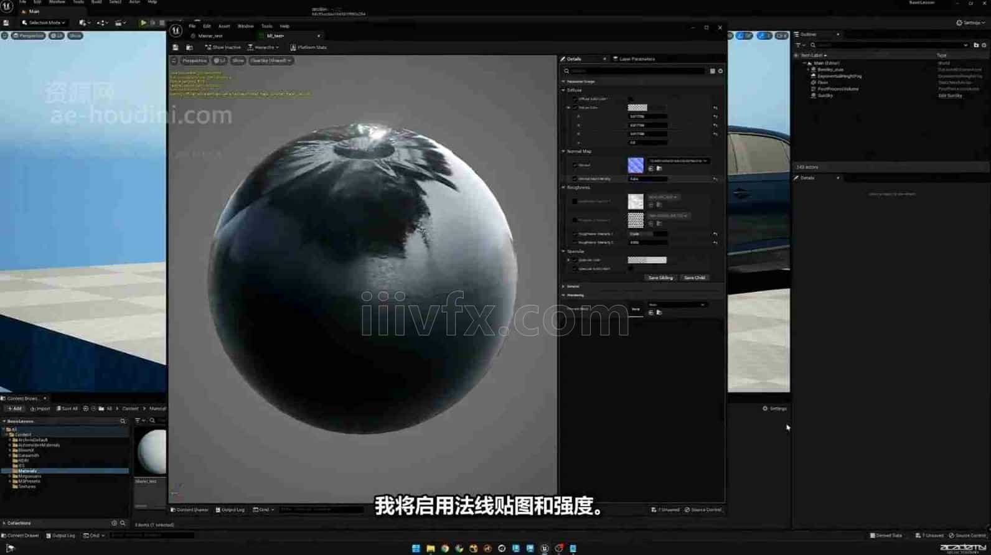Select Bentley_mue actor in Outliner
This screenshot has width=991, height=555.
830,70
